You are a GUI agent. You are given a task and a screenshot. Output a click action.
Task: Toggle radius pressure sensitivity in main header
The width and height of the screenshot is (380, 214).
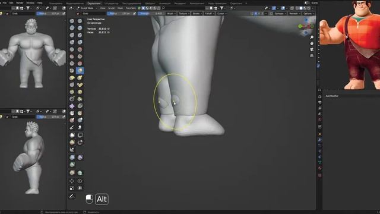pyautogui.click(x=135, y=14)
